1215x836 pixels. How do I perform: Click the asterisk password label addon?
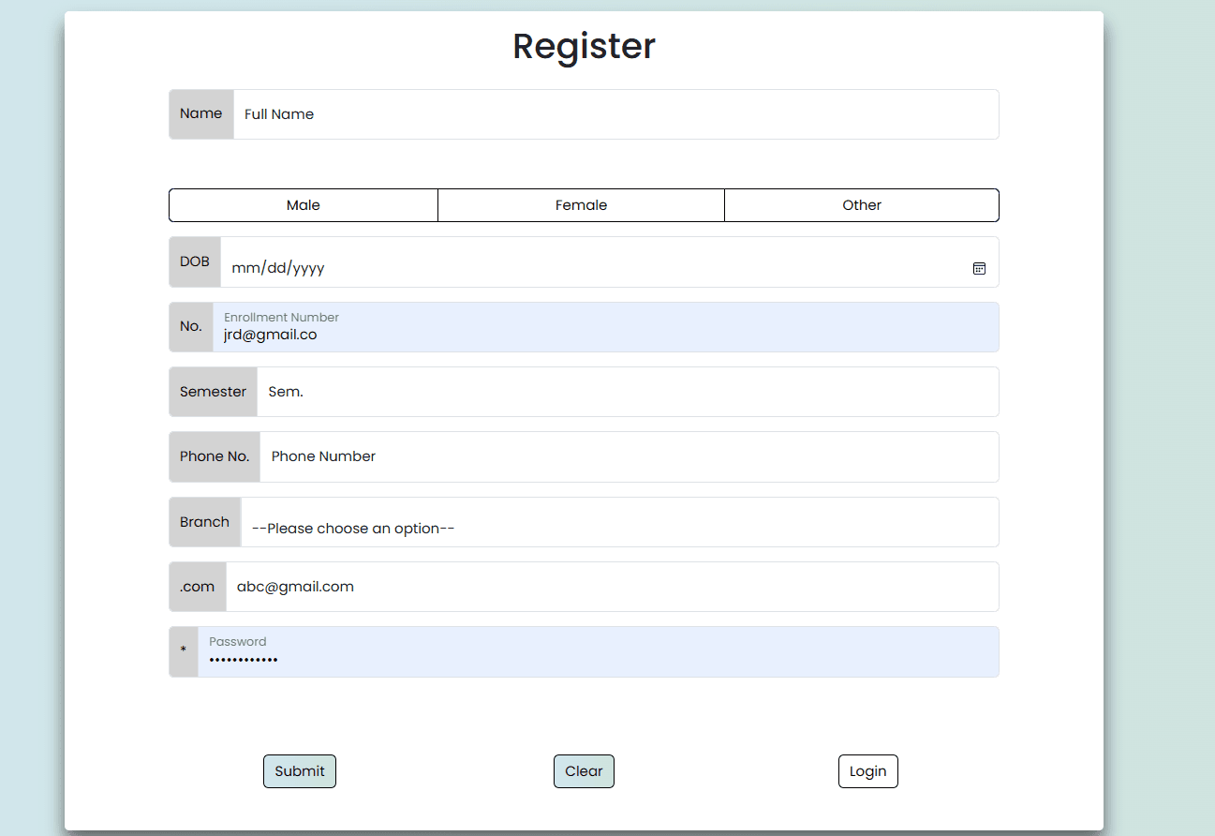click(184, 651)
